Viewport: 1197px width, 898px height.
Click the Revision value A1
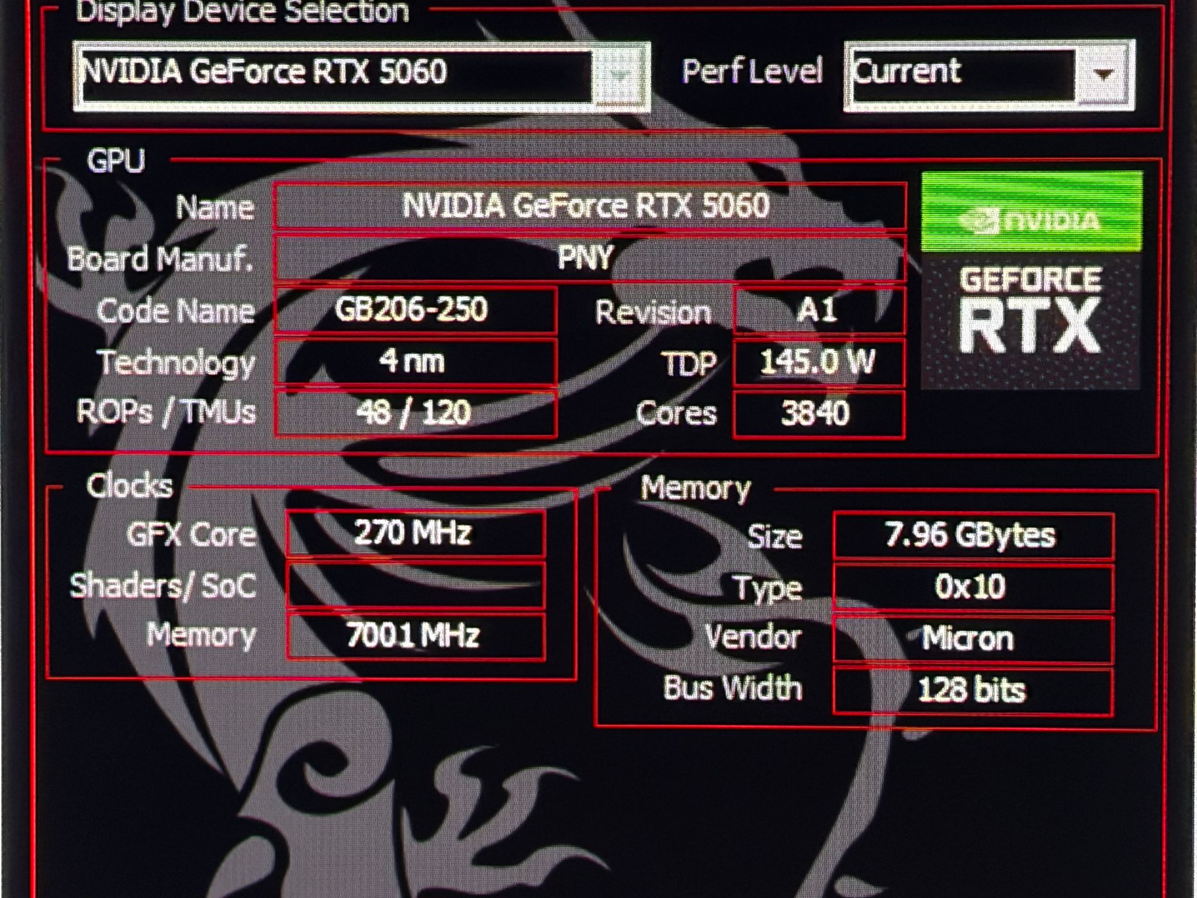819,310
